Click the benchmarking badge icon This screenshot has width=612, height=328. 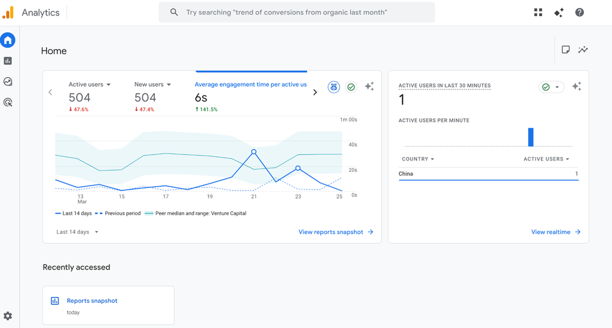tap(333, 87)
